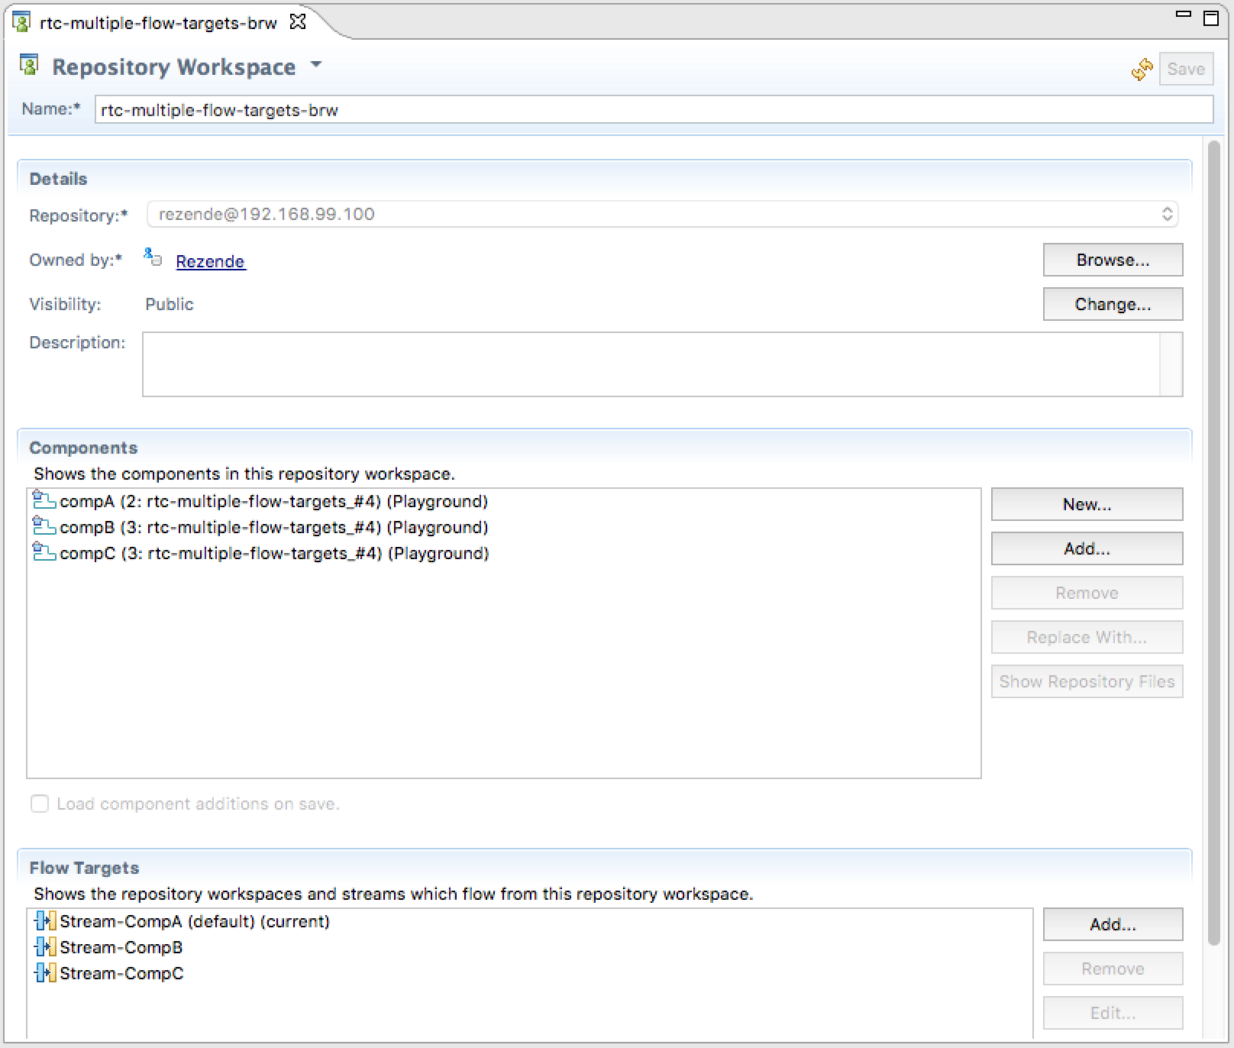
Task: Close the rtc-multiple-flow-targets-brw tab
Action: click(x=298, y=22)
